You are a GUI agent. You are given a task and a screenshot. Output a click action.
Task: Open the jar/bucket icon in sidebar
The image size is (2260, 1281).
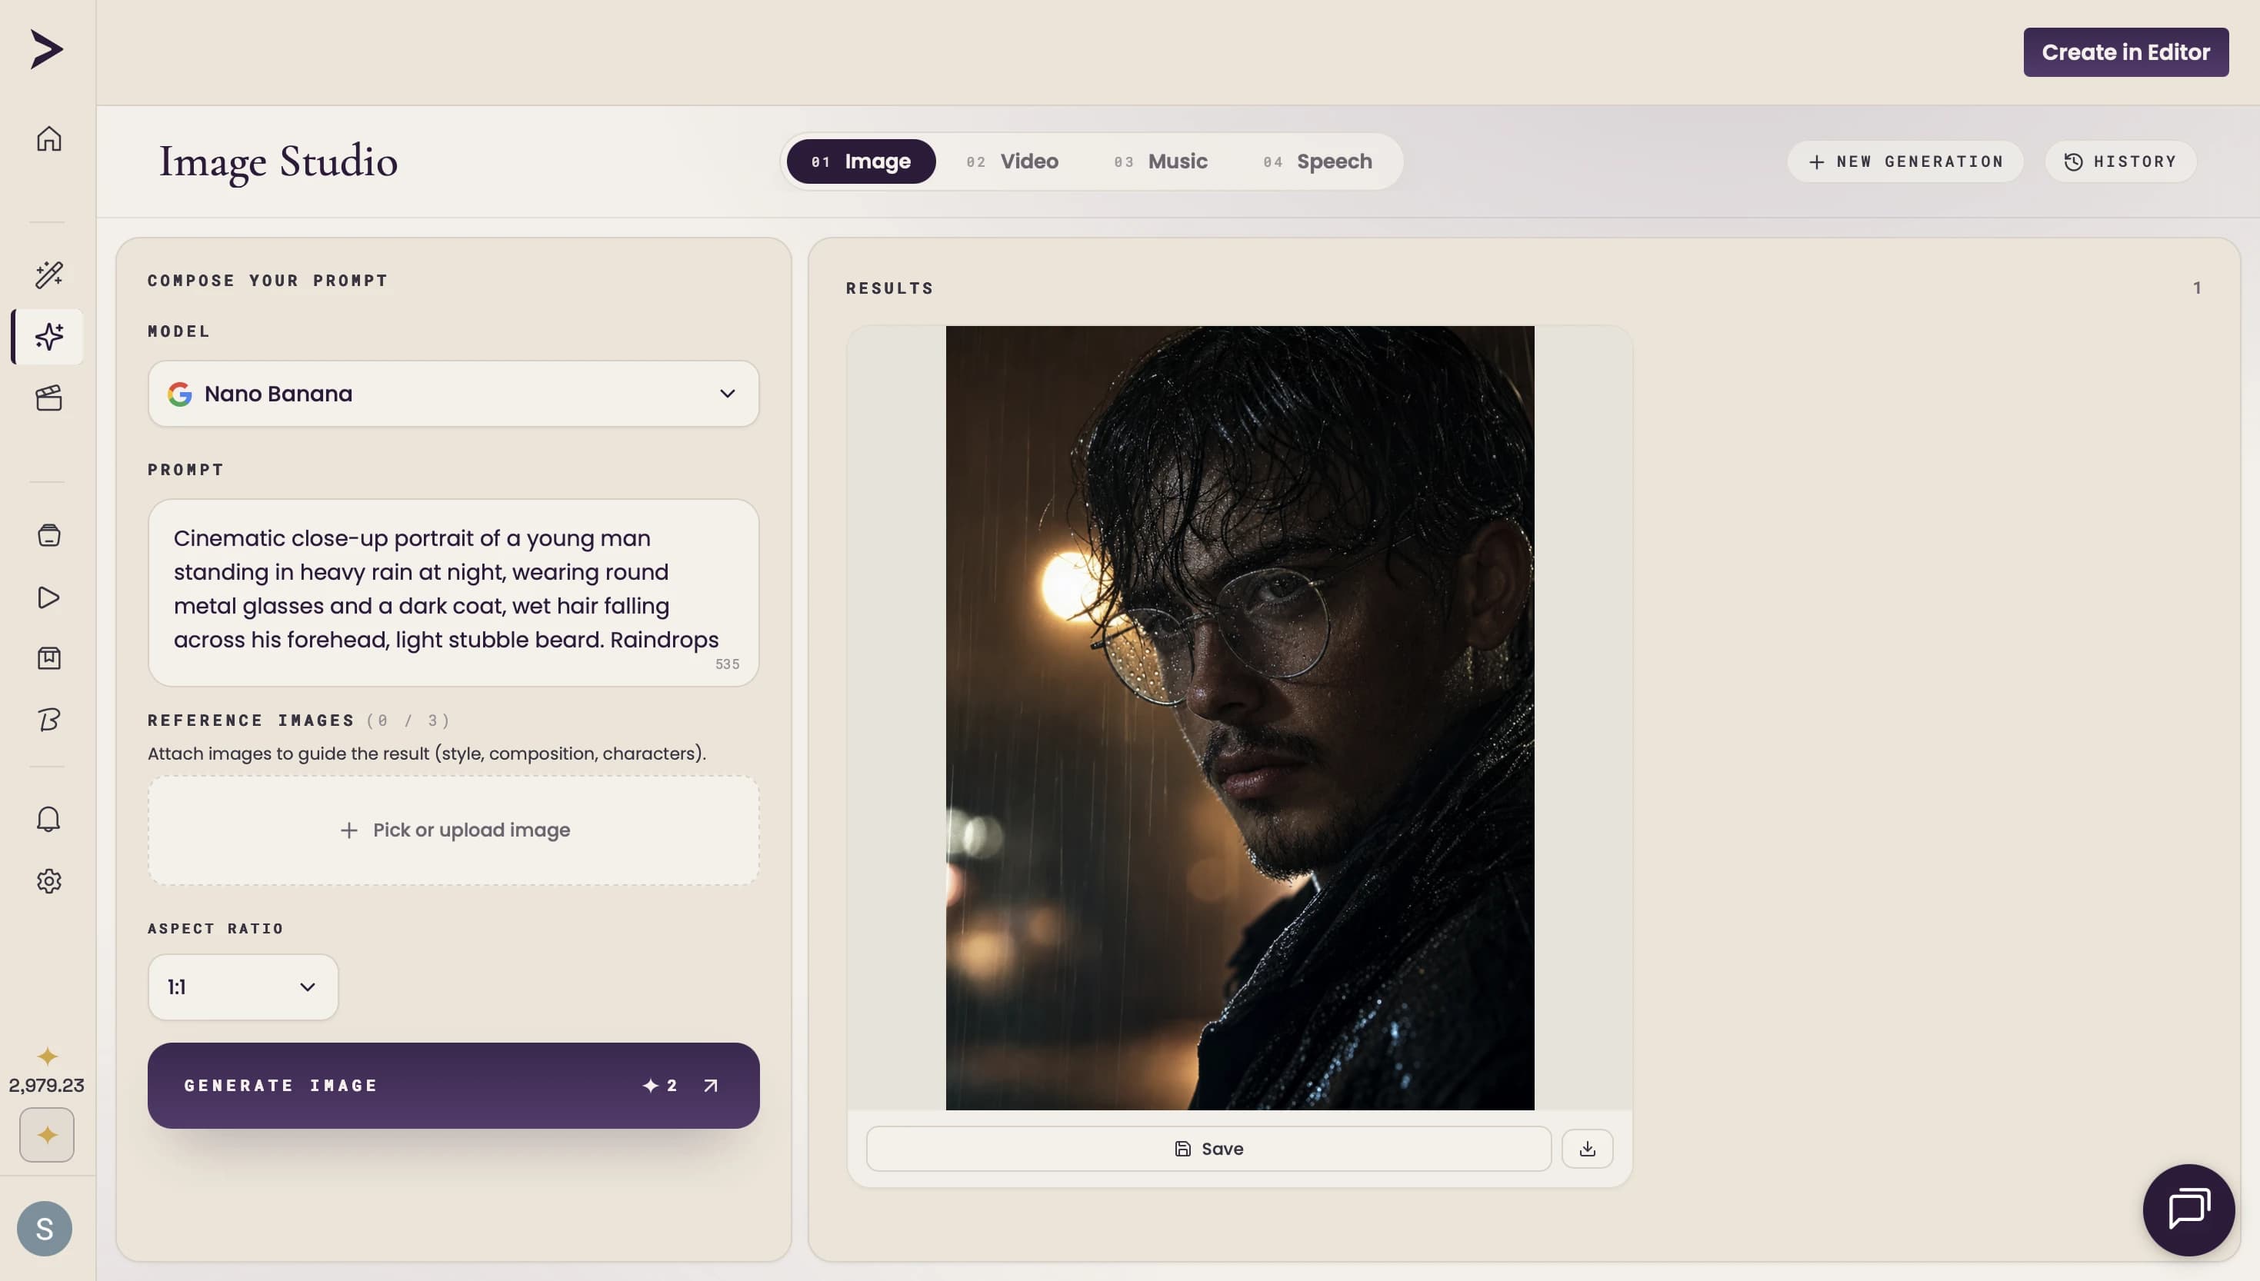pyautogui.click(x=48, y=535)
